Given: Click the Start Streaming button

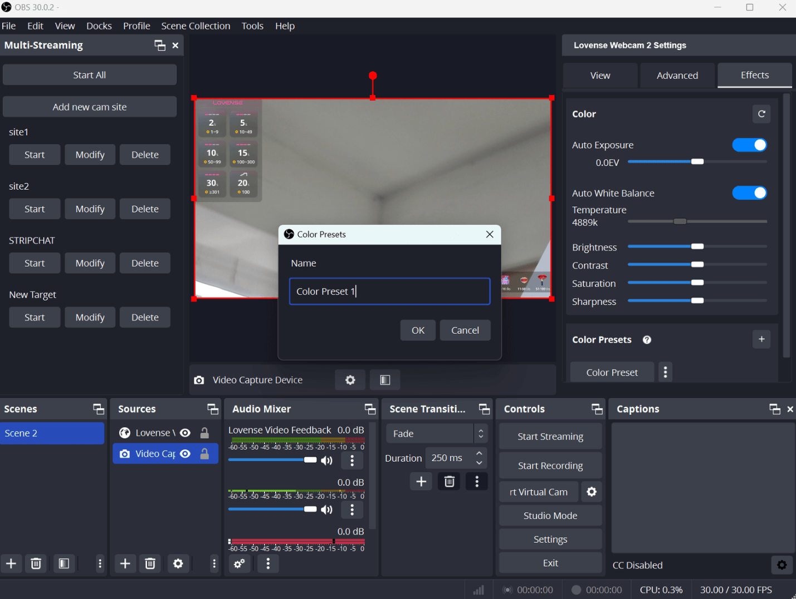Looking at the screenshot, I should point(550,437).
